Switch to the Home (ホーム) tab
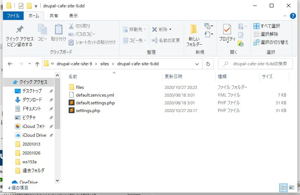The height and width of the screenshot is (195, 300). [x=34, y=16]
